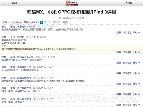Click the 内蒙古鄂尔多斯市 location link

pos(26,26)
